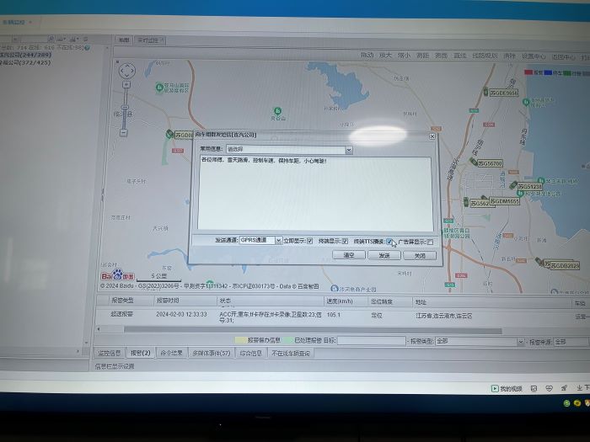
Task: Toggle the 终端显示 checkbox
Action: click(x=345, y=241)
